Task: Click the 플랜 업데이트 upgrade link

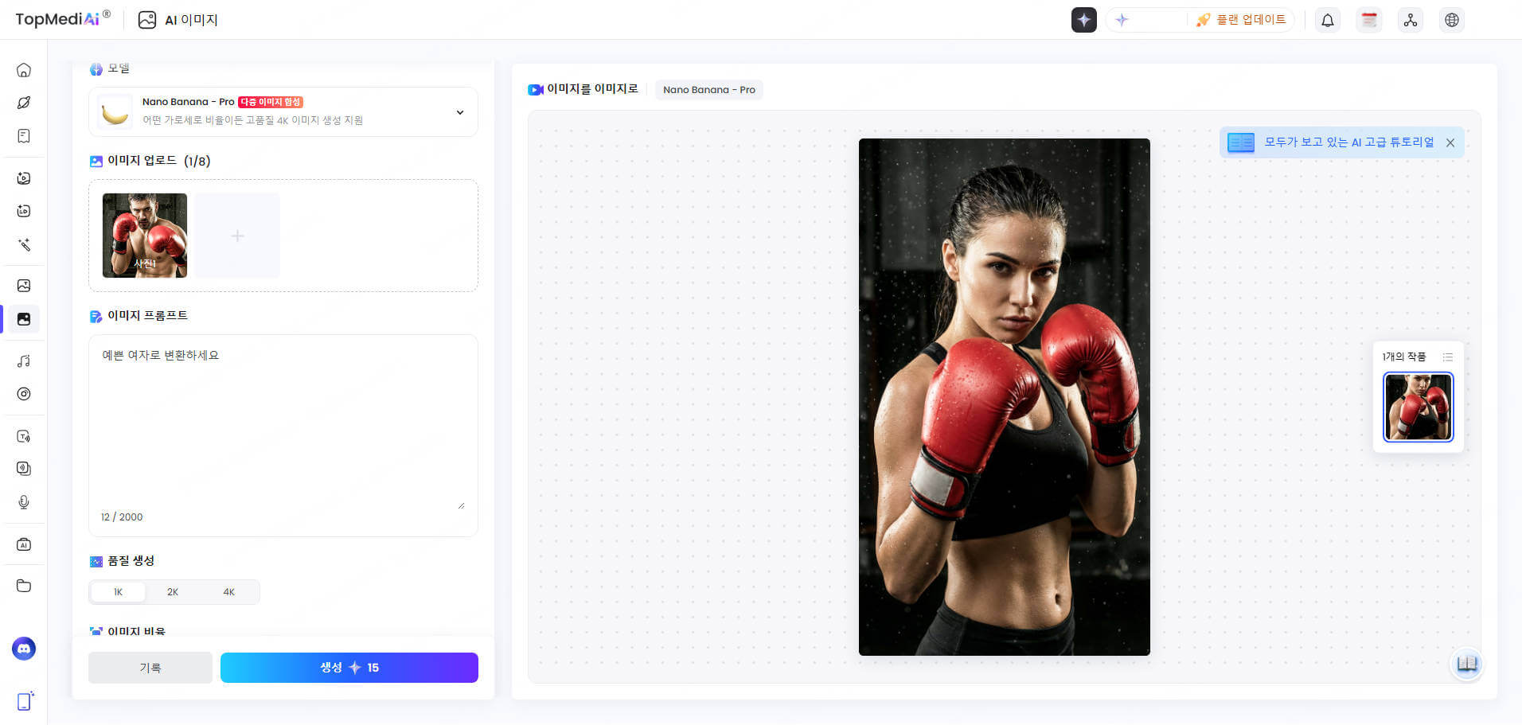Action: (x=1242, y=20)
